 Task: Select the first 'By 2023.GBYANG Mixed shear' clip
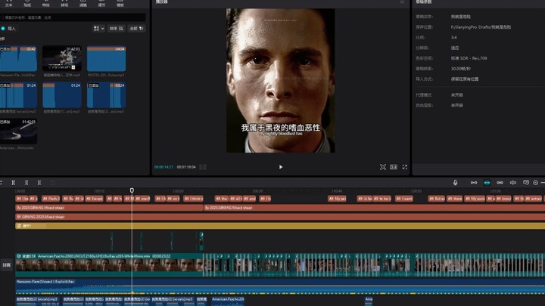(x=109, y=208)
